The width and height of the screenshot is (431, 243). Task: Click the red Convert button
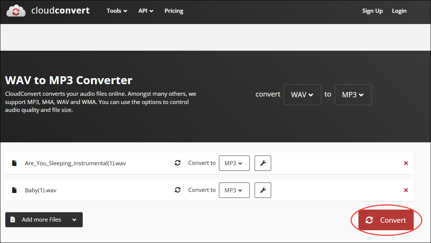pyautogui.click(x=386, y=220)
